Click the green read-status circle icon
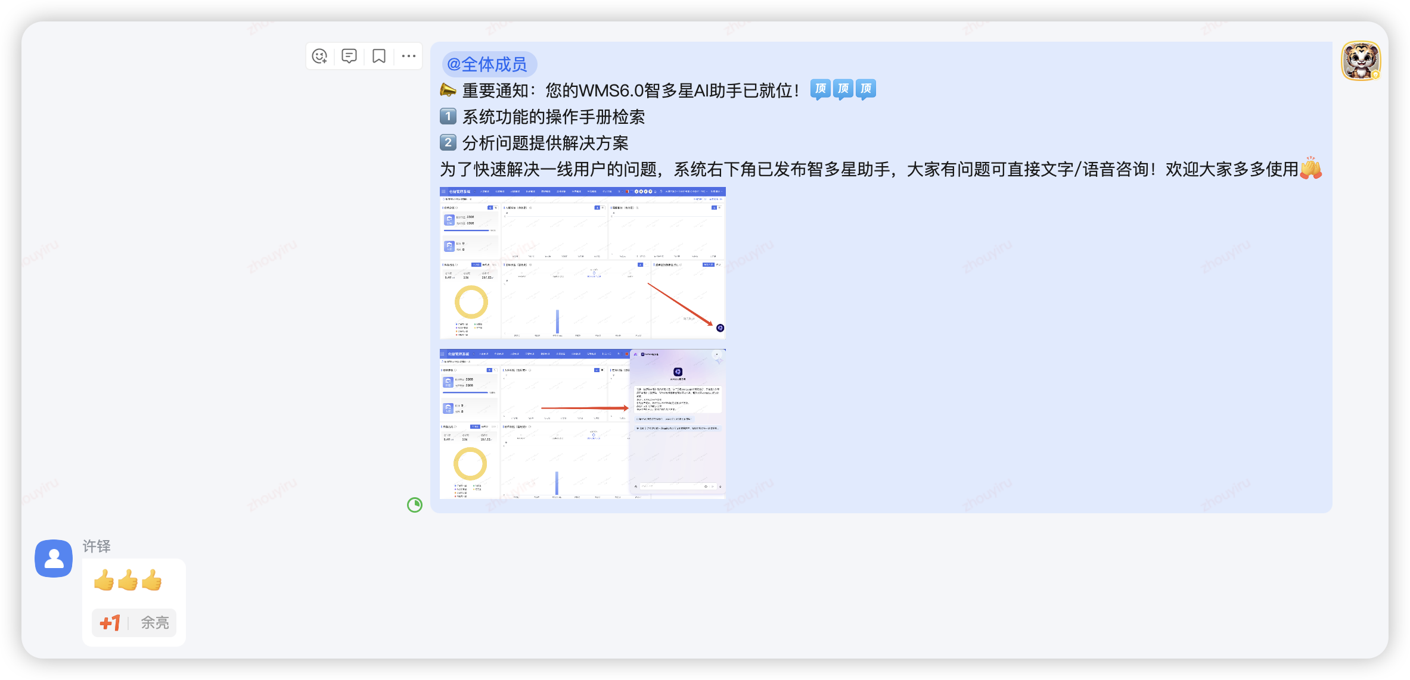This screenshot has width=1410, height=680. 415,505
